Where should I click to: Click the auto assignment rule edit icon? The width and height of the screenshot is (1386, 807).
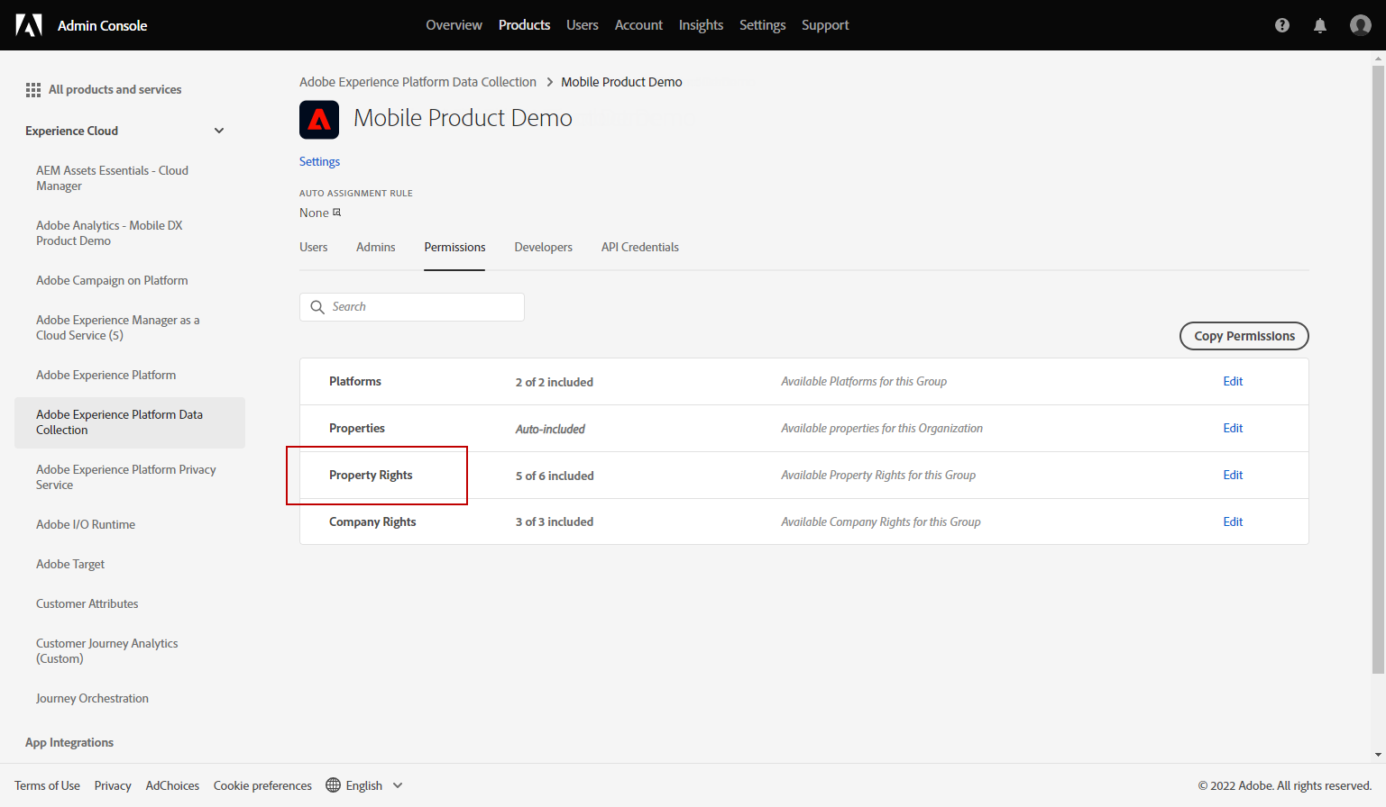(337, 213)
